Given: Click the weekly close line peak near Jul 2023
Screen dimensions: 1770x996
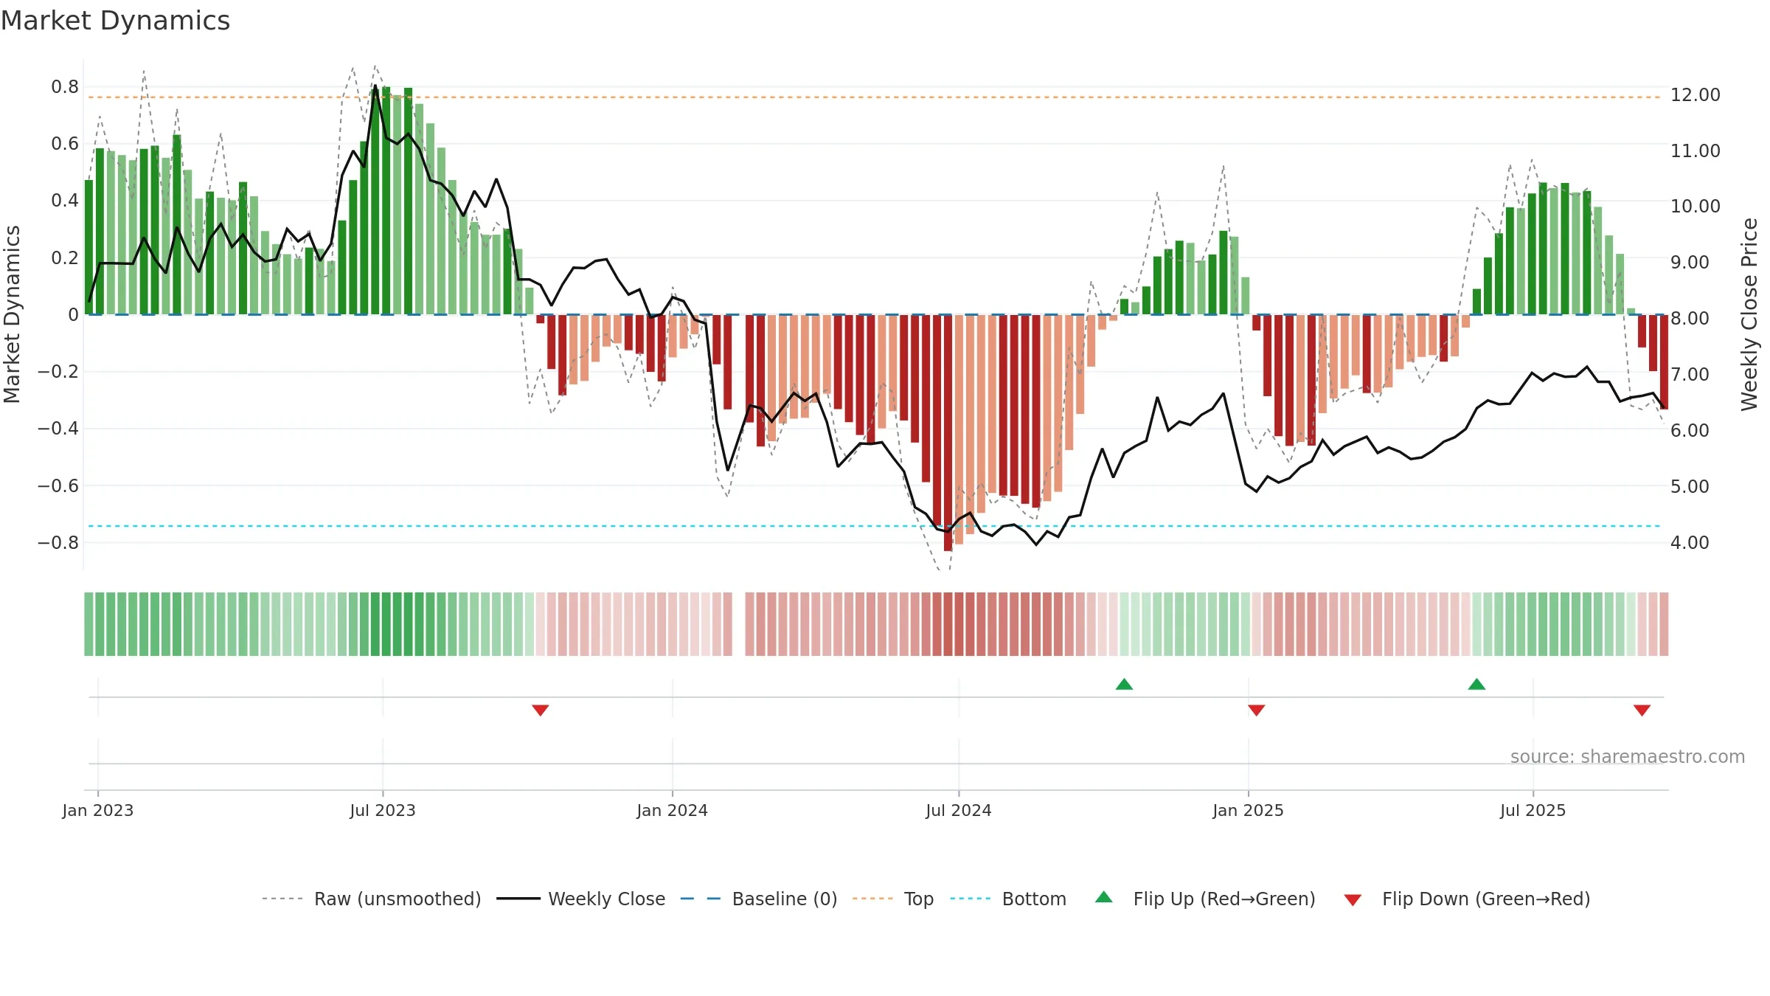Looking at the screenshot, I should [375, 86].
